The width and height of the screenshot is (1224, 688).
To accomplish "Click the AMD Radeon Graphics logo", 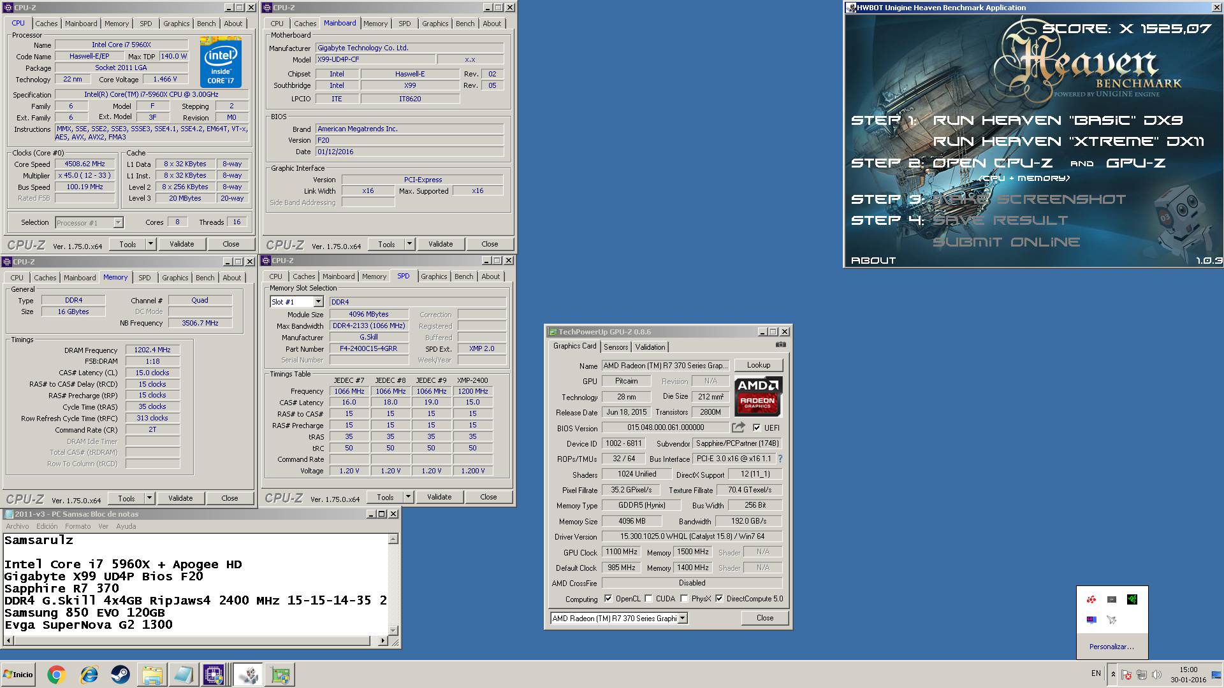I will point(758,396).
